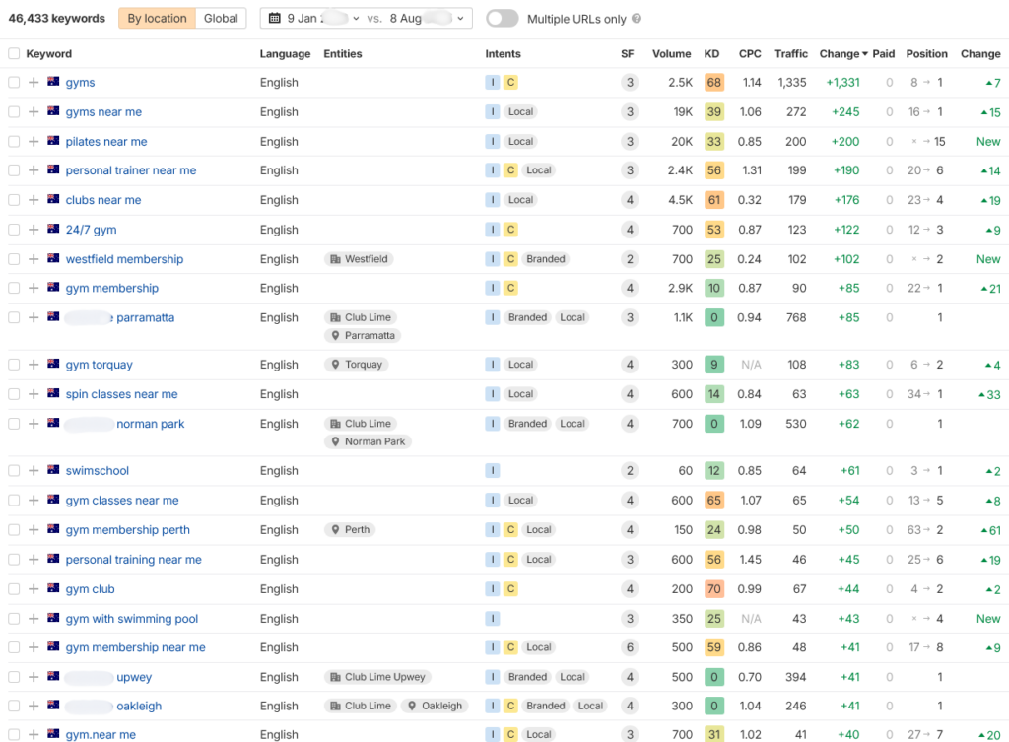Viewport: 1009px width, 742px height.
Task: Click the Westfield entity building icon
Action: pyautogui.click(x=335, y=259)
